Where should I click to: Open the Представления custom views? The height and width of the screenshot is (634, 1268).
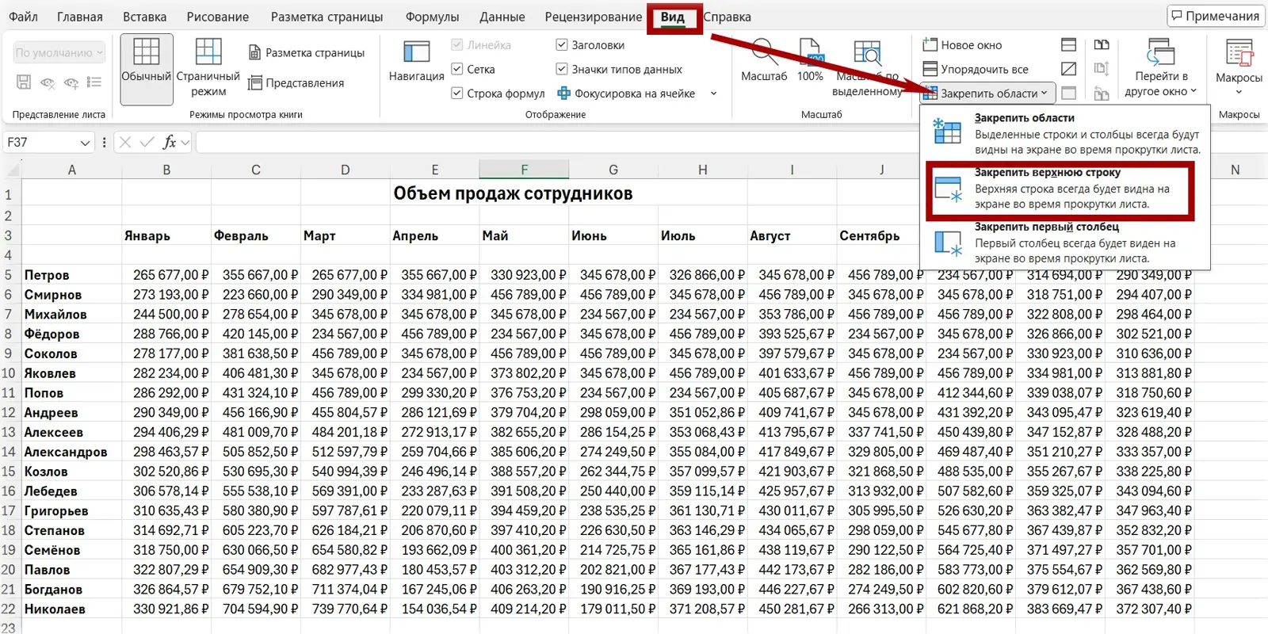coord(296,82)
